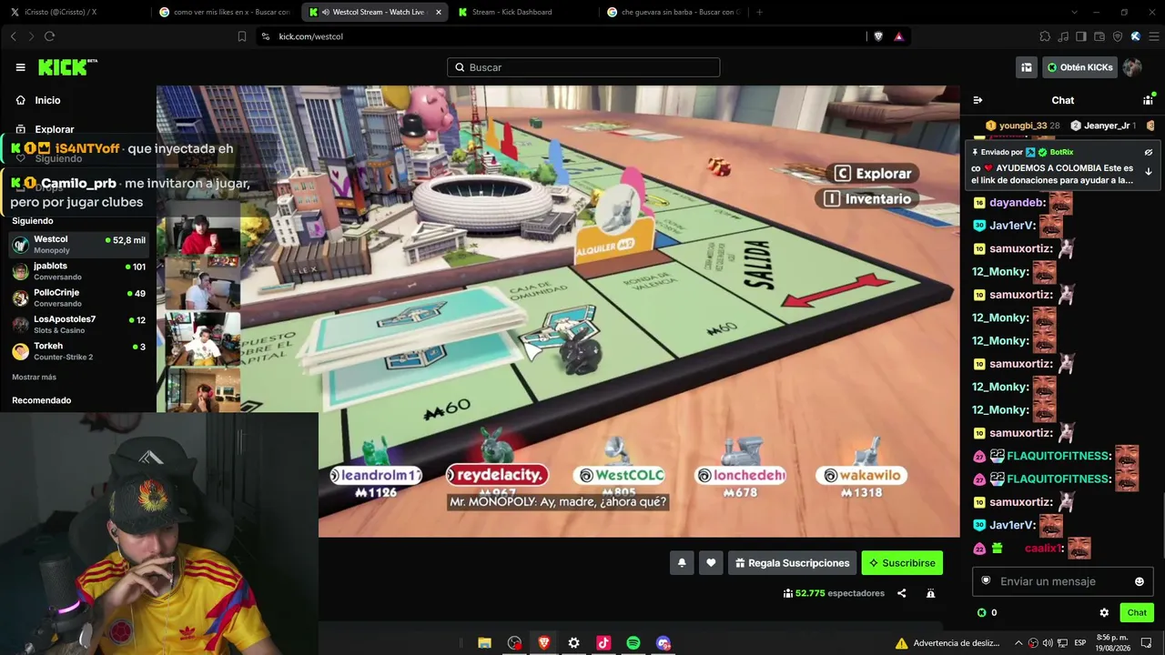Open the browser tab search dropdown

[1074, 12]
